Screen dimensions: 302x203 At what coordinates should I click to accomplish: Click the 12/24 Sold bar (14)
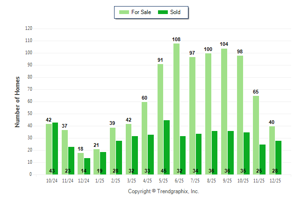(x=87, y=166)
